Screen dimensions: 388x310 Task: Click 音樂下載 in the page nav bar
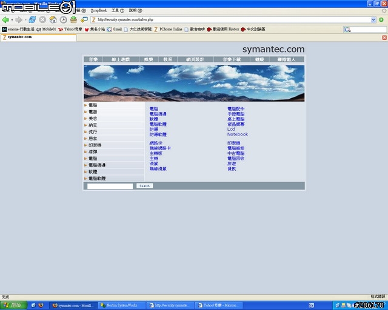tap(232, 59)
